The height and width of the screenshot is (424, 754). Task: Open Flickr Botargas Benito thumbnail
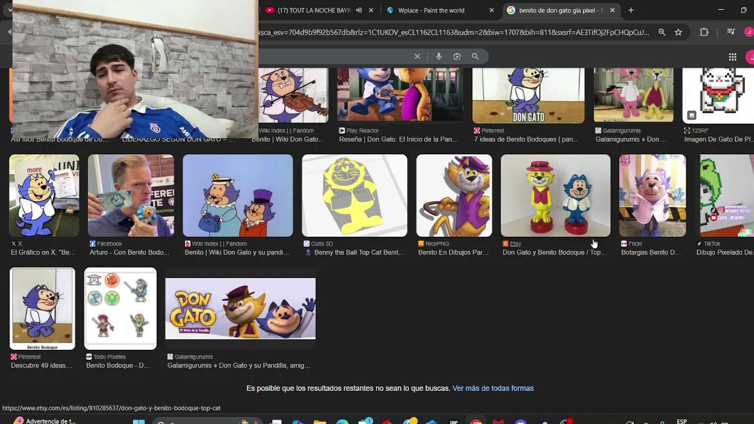pyautogui.click(x=652, y=196)
